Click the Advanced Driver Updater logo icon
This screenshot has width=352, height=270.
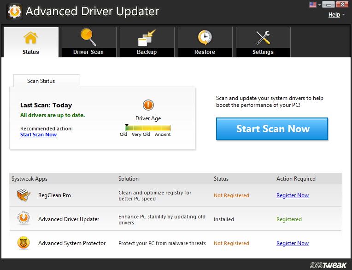tap(14, 12)
